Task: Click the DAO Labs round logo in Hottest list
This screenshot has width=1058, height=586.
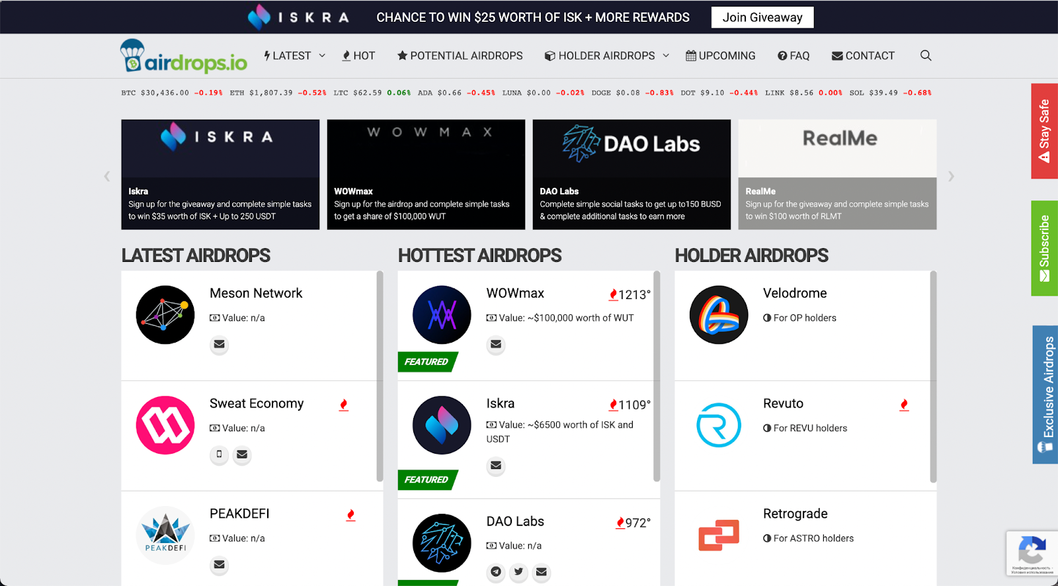Action: point(442,543)
